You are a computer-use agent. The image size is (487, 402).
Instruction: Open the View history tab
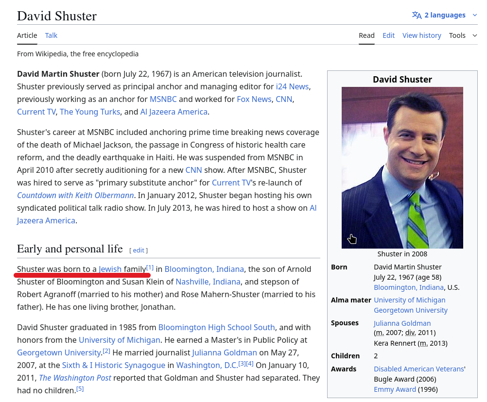[421, 35]
